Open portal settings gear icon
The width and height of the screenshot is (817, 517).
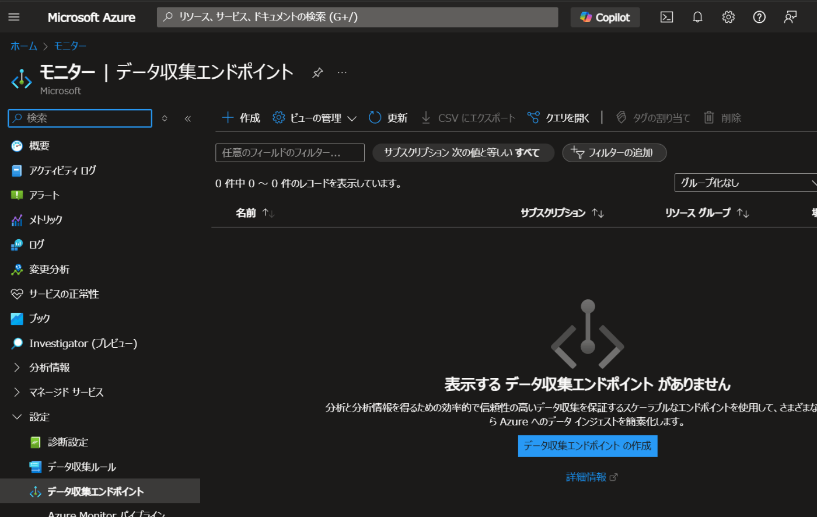pos(728,17)
